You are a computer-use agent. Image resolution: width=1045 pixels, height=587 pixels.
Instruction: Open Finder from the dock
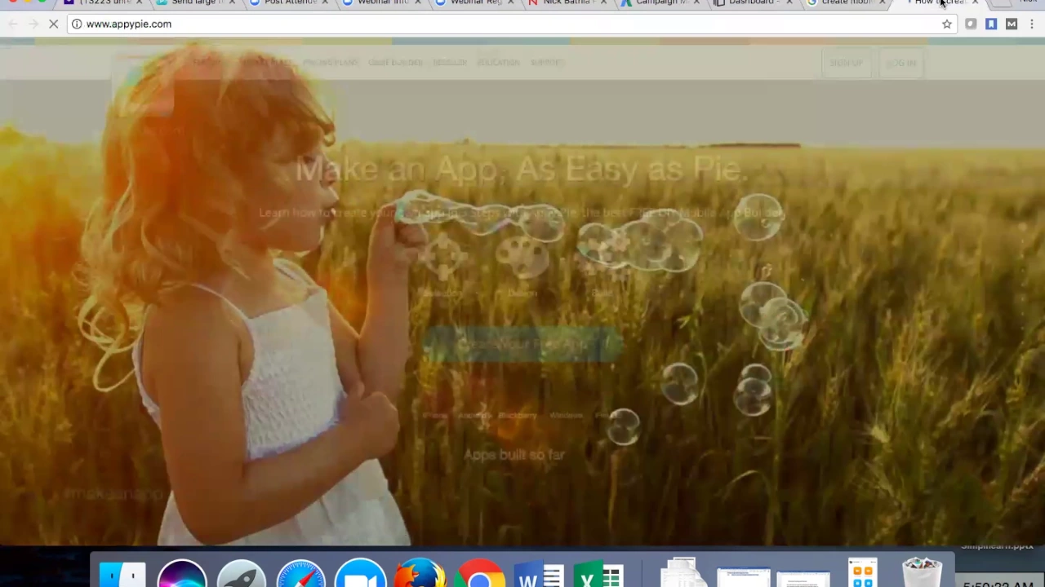(122, 574)
